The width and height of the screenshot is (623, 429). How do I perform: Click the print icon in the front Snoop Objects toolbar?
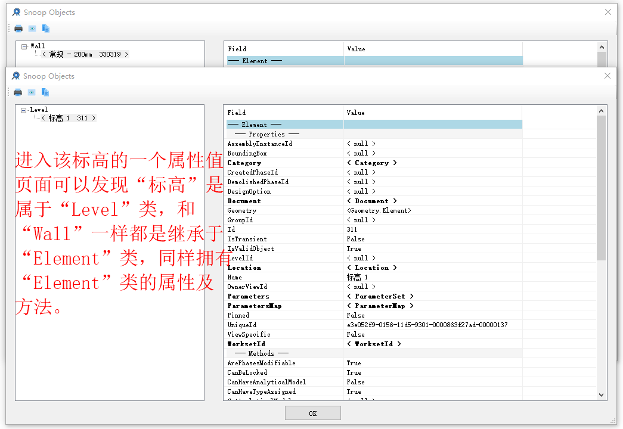[x=18, y=92]
